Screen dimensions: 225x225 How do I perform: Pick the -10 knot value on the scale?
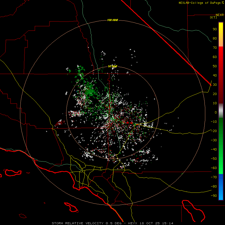[x=214, y=122]
